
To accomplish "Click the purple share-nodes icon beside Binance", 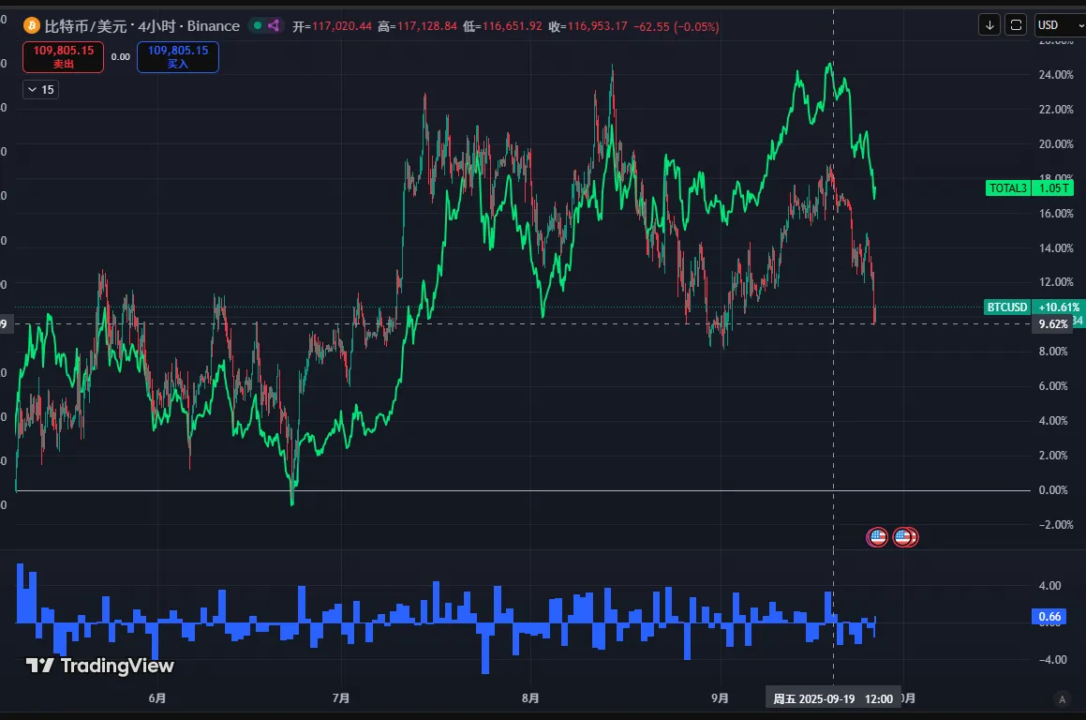I will (274, 26).
